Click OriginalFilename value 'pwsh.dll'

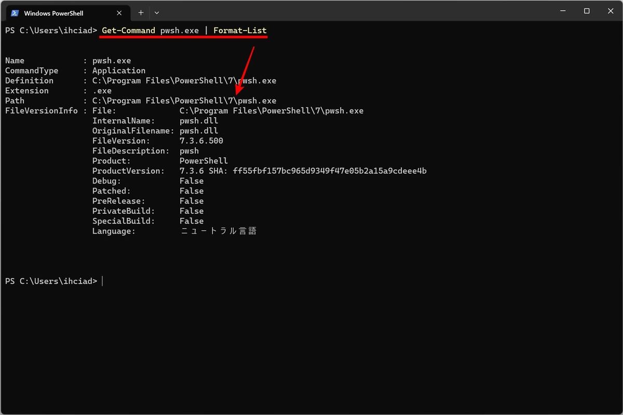[x=199, y=131]
